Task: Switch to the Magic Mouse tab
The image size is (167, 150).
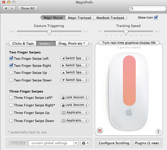Action: [53, 18]
